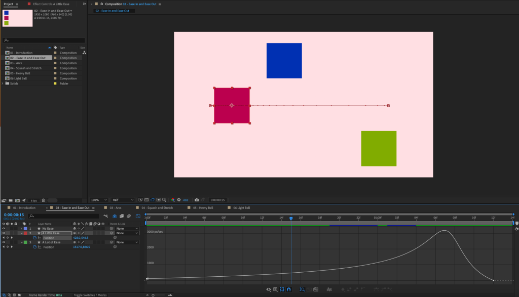The width and height of the screenshot is (519, 297).
Task: Expand the No Ease layer properties
Action: 21,229
